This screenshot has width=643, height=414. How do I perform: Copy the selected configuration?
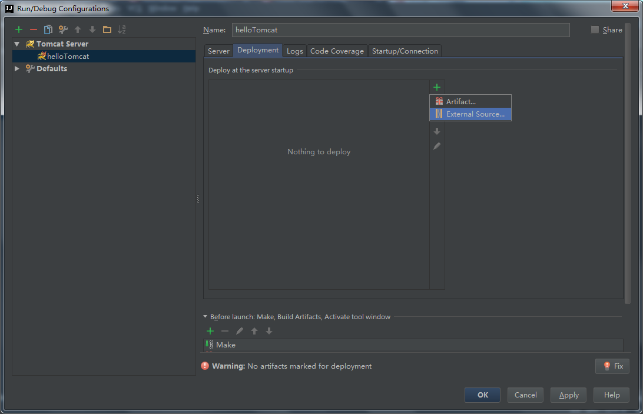click(48, 29)
